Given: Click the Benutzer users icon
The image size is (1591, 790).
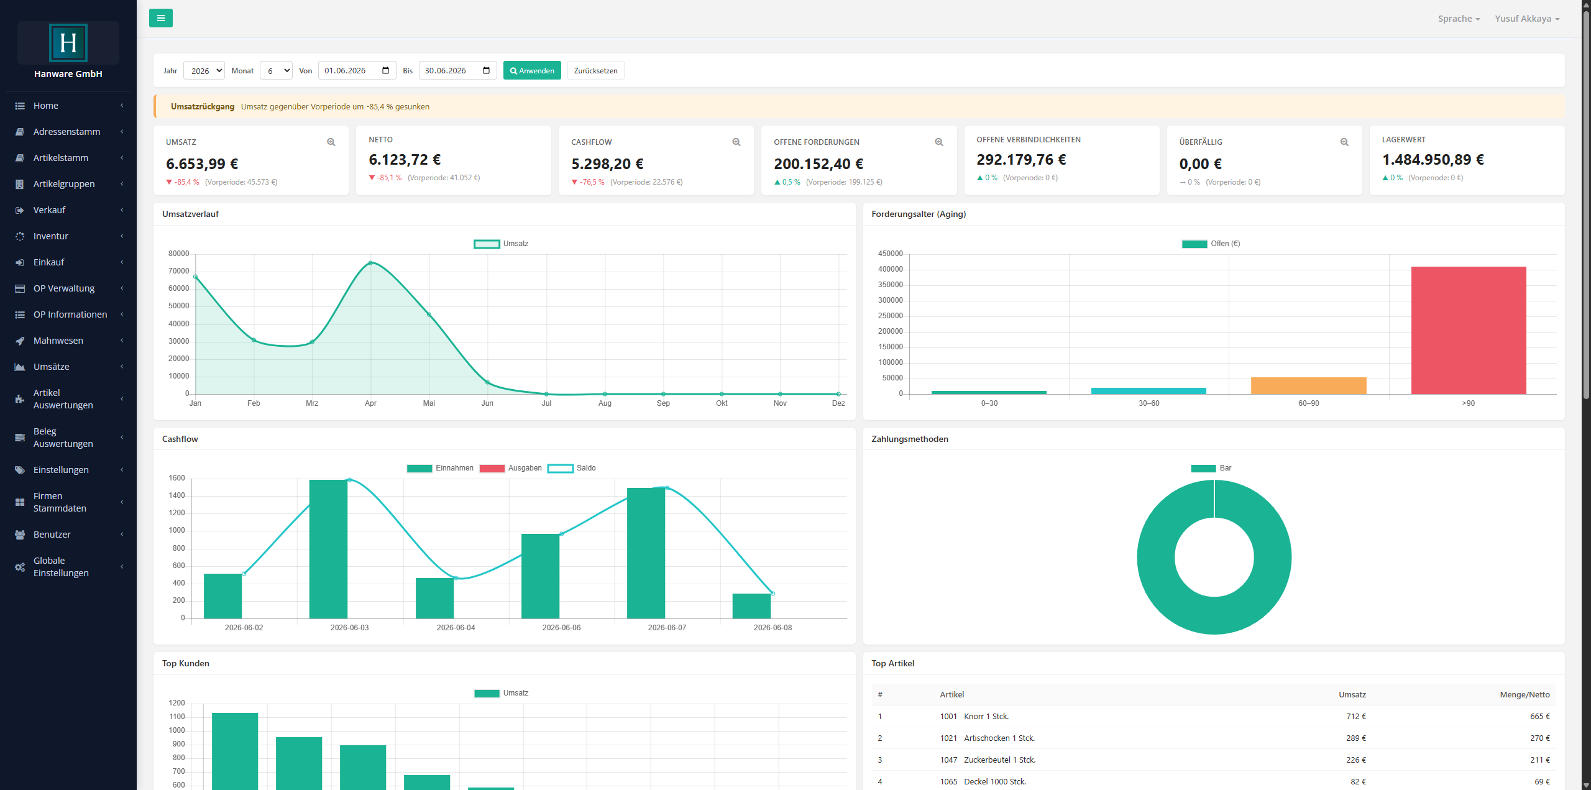Looking at the screenshot, I should click(x=20, y=535).
